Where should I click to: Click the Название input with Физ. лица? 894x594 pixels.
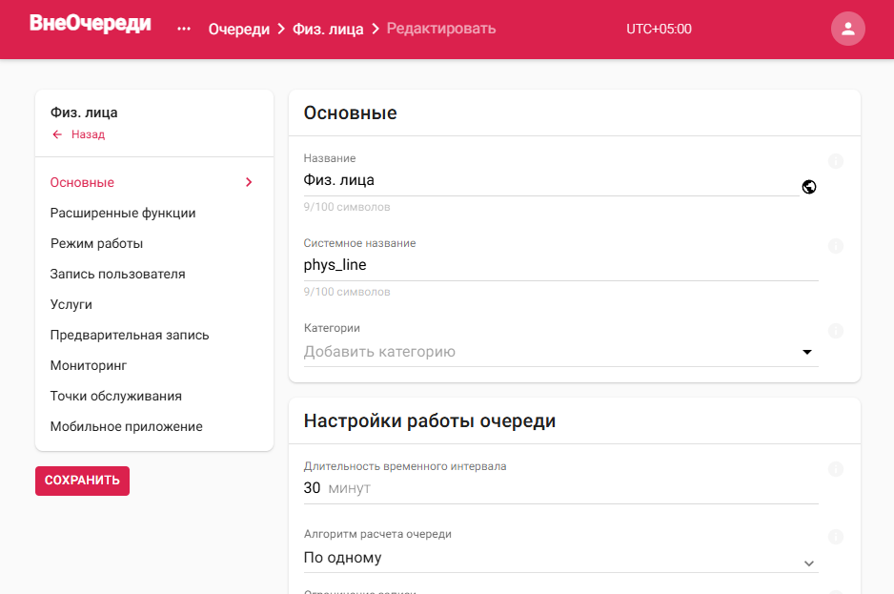pos(551,181)
